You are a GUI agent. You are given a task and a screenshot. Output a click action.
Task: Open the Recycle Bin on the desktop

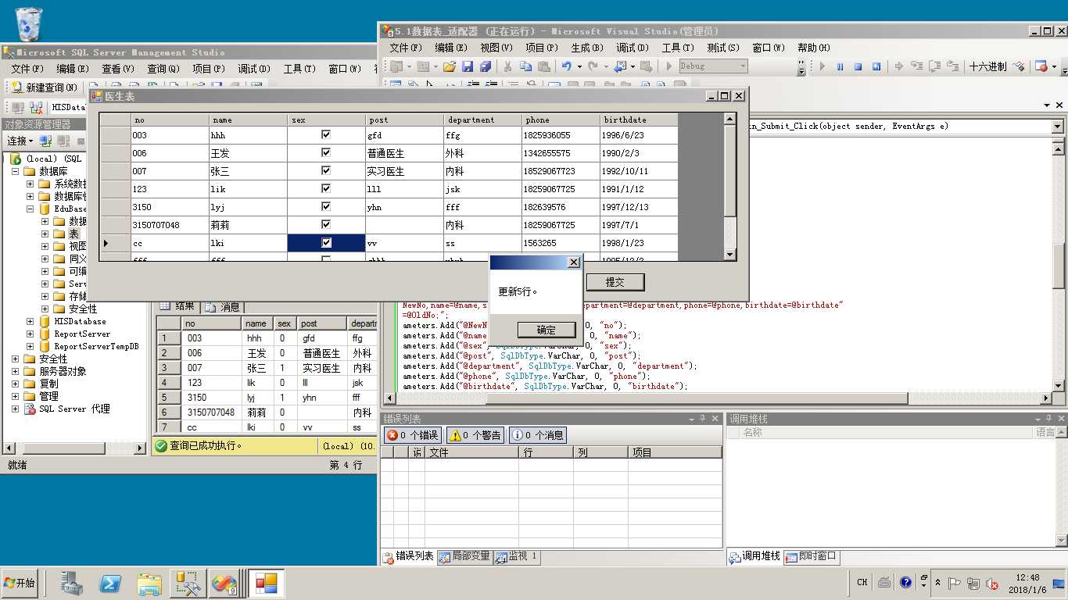[29, 23]
